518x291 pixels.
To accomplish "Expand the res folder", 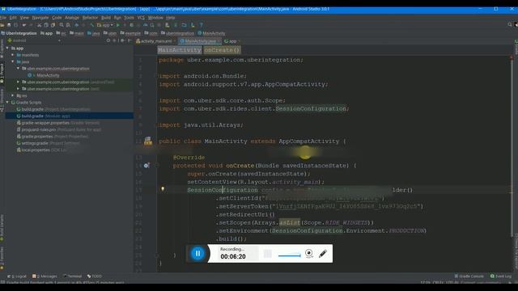I will (13, 95).
